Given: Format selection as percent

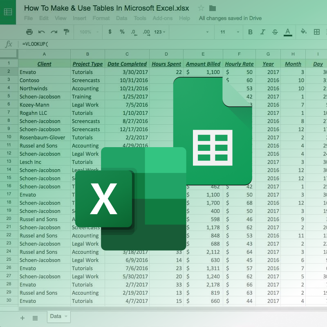Looking at the screenshot, I should coord(122,32).
